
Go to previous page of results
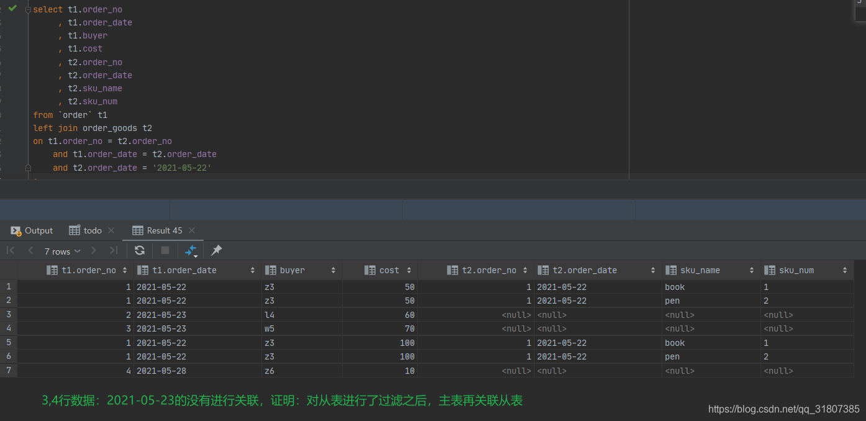coord(30,250)
